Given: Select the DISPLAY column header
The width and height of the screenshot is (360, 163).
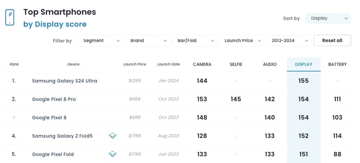Looking at the screenshot, I should 304,64.
